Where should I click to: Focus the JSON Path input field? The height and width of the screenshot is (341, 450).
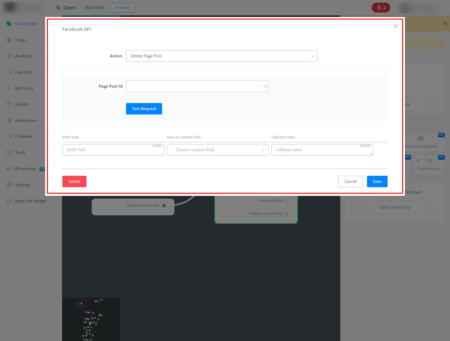point(113,150)
